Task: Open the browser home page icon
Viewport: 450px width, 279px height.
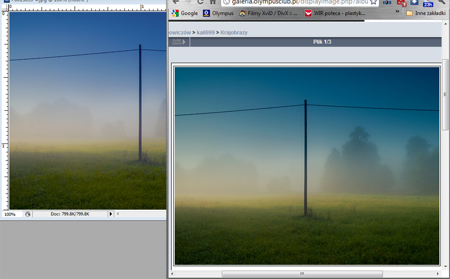Action: (x=213, y=2)
